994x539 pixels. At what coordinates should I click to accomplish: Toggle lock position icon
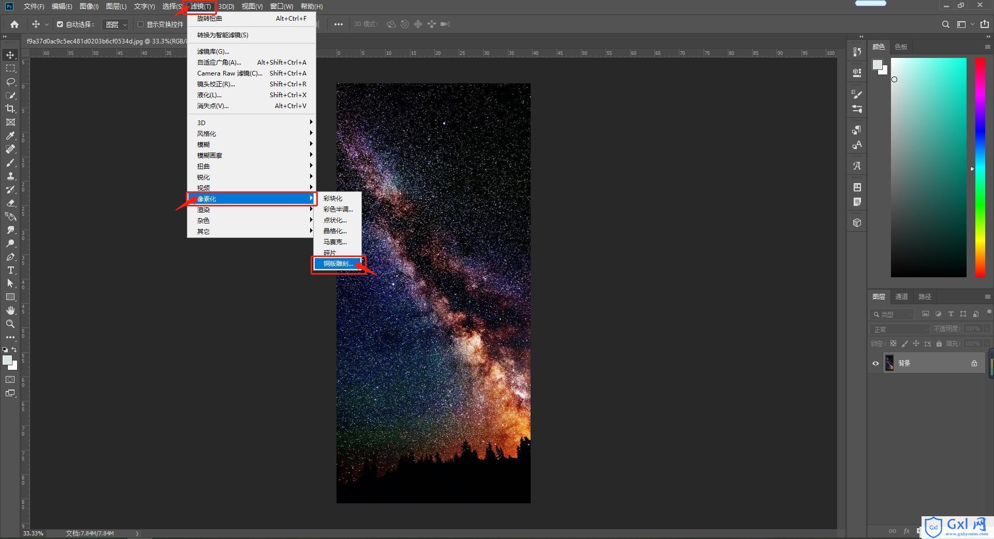(916, 343)
